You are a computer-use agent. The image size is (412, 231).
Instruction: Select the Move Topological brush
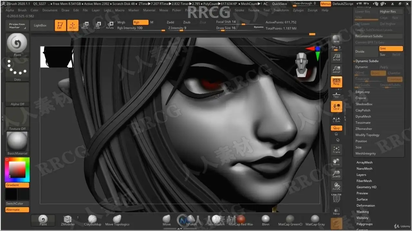[117, 220]
